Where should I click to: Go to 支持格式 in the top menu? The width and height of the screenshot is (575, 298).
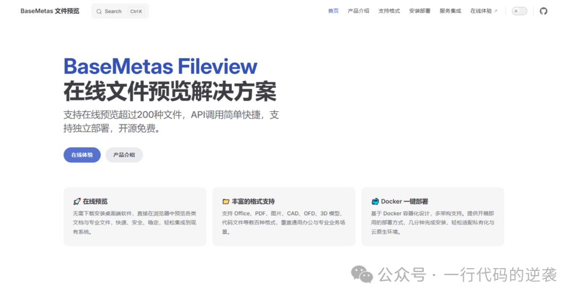389,11
